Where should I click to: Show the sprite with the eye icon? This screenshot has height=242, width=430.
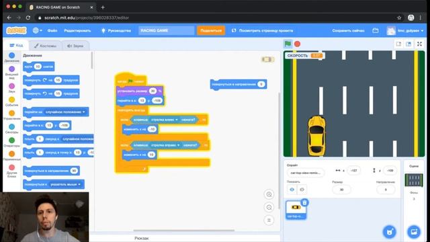tap(292, 190)
